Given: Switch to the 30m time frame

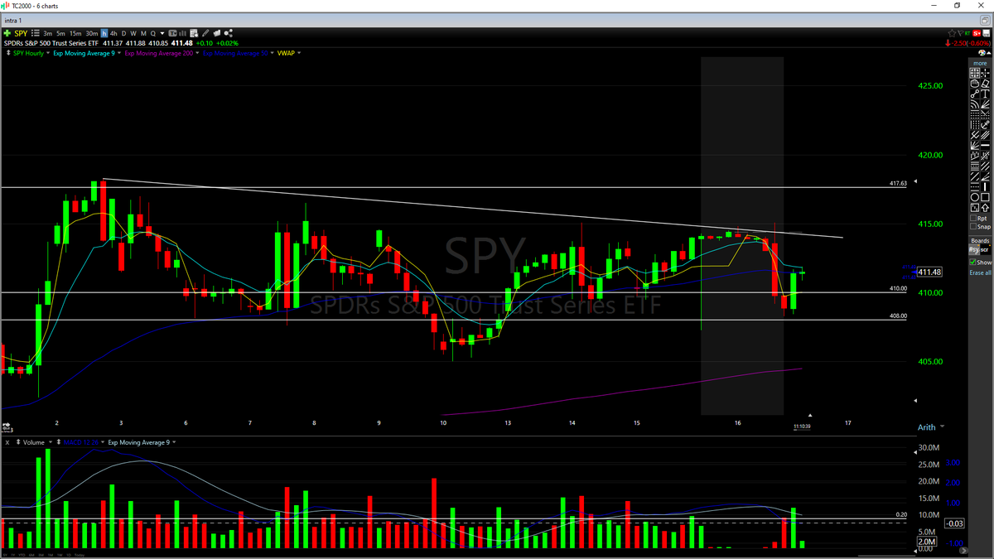Looking at the screenshot, I should point(91,33).
